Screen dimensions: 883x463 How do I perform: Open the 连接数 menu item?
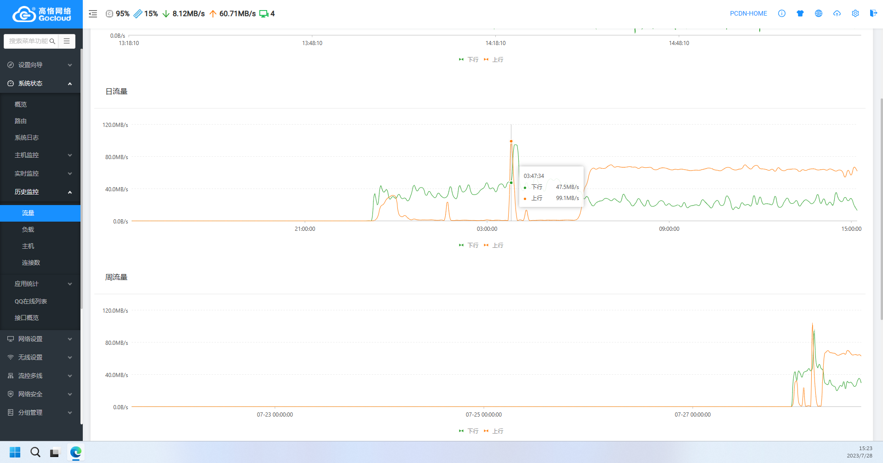[31, 263]
